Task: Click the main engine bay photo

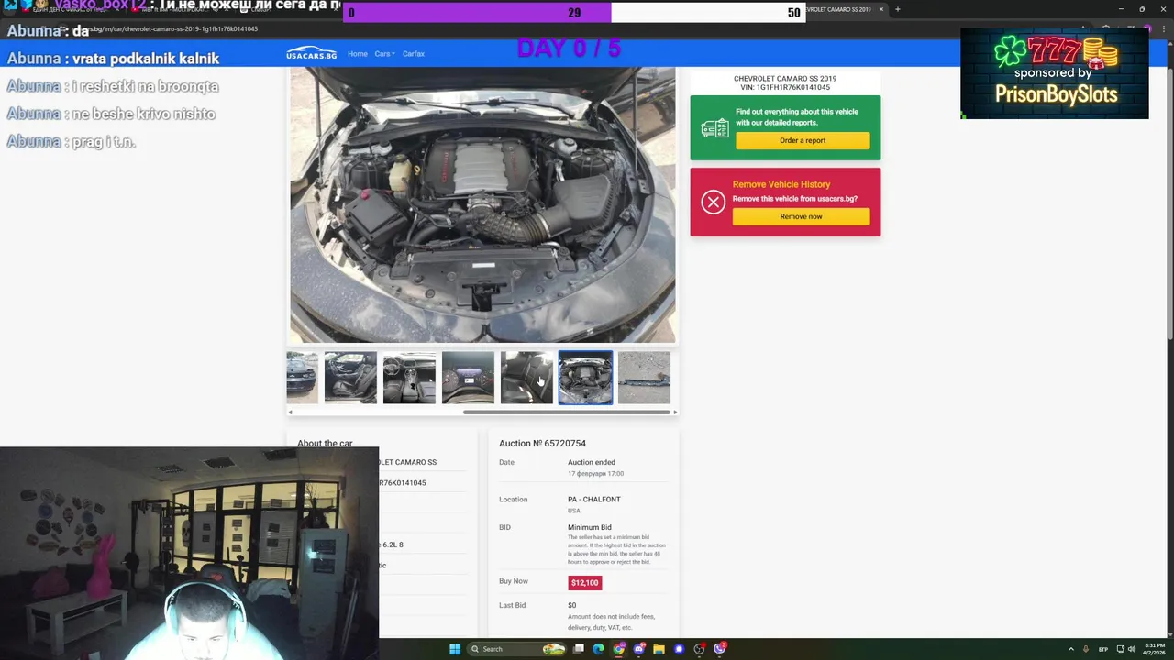Action: [482, 204]
